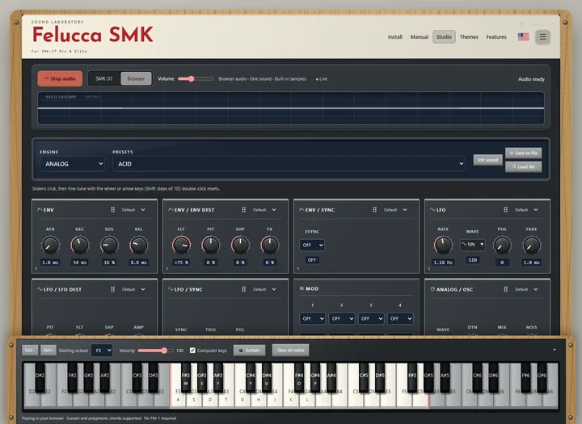The height and width of the screenshot is (424, 582).
Task: Toggle the Sustain button
Action: tap(250, 351)
